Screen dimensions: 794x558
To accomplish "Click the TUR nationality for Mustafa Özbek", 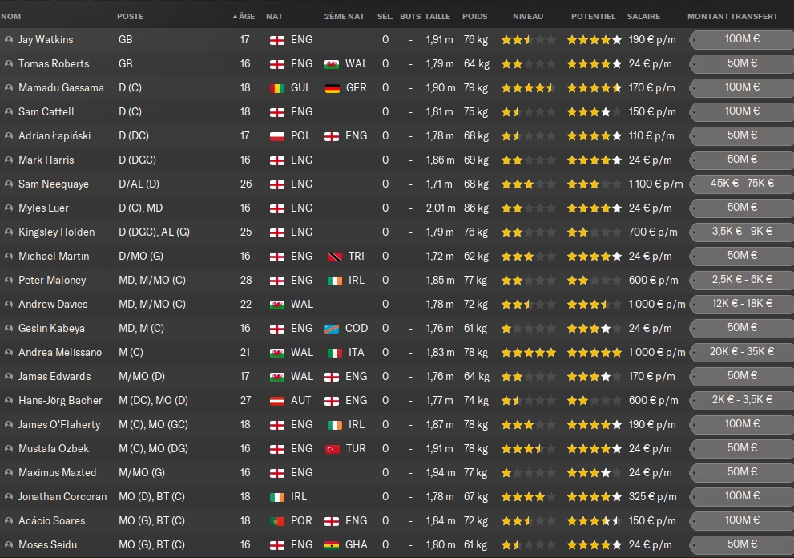I will click(356, 448).
